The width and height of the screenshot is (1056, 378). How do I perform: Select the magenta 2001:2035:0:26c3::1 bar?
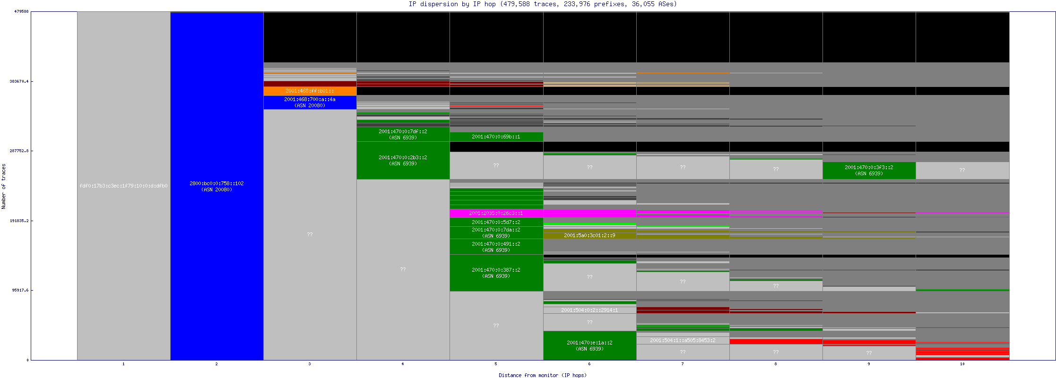(496, 213)
